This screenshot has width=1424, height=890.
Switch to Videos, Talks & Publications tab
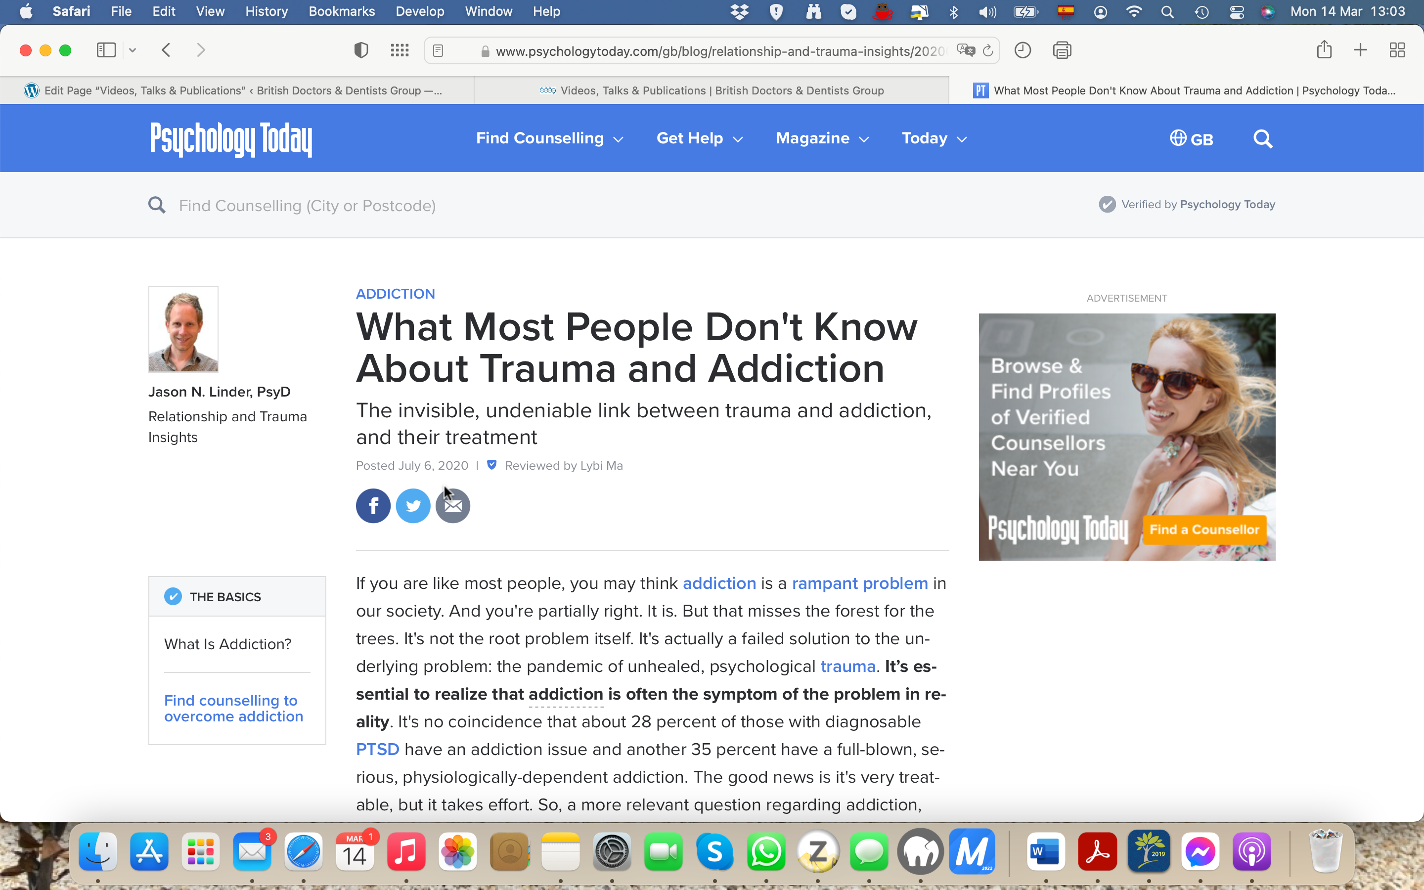point(712,90)
